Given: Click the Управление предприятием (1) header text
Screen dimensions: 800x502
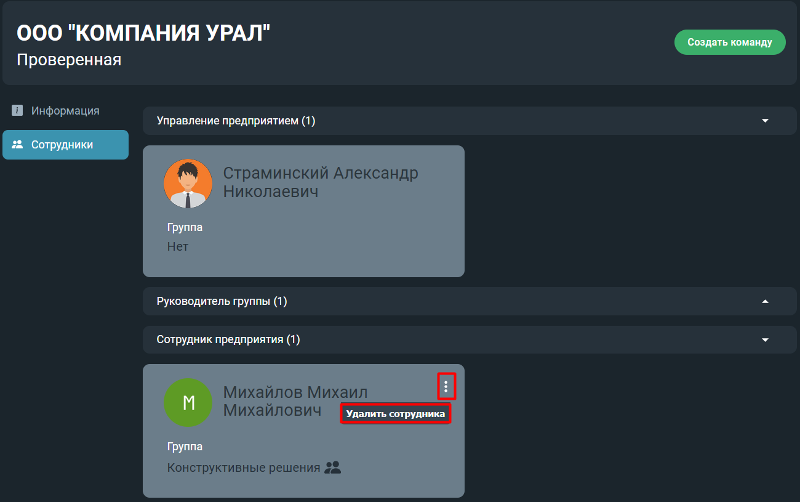Looking at the screenshot, I should pyautogui.click(x=236, y=121).
